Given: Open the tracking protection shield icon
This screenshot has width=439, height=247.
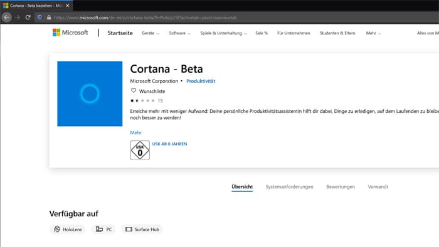Looking at the screenshot, I should [40, 18].
